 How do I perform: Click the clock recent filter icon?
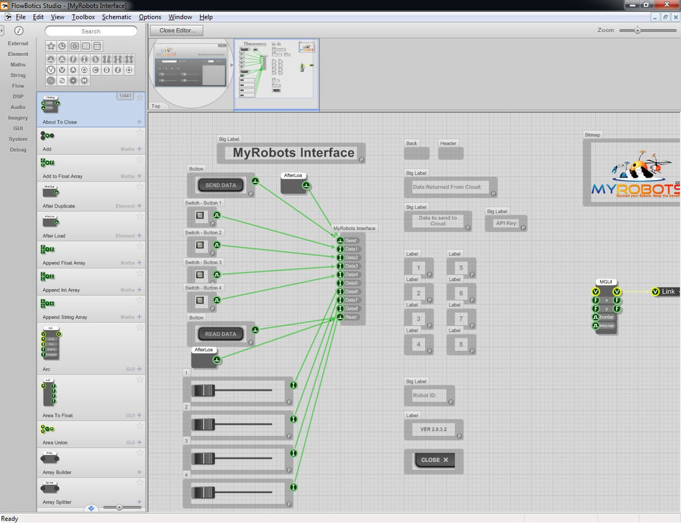[62, 46]
